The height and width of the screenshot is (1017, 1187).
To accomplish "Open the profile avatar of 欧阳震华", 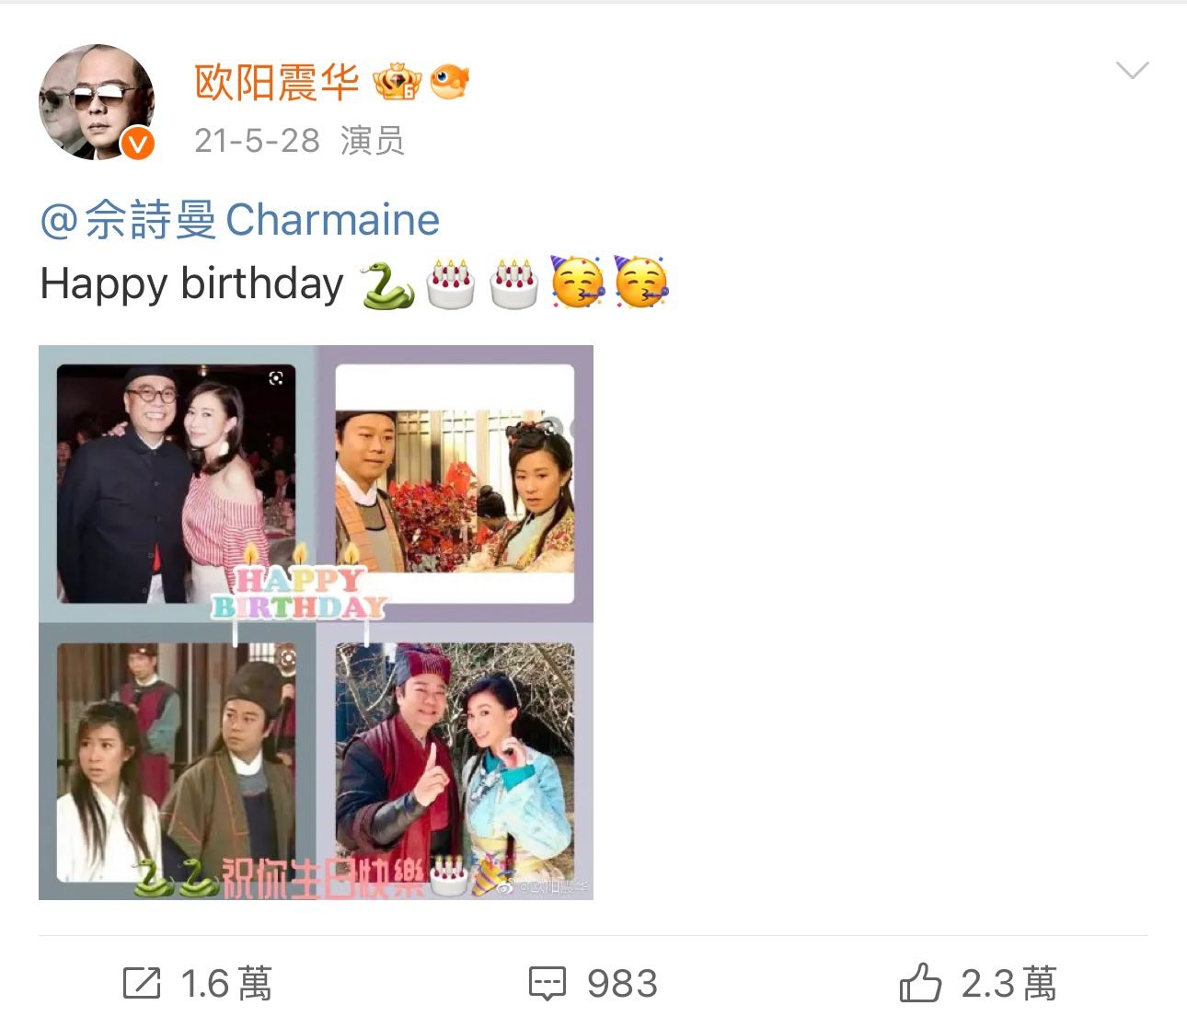I will (x=97, y=101).
